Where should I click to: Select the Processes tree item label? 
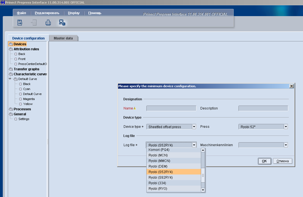[x=22, y=109]
